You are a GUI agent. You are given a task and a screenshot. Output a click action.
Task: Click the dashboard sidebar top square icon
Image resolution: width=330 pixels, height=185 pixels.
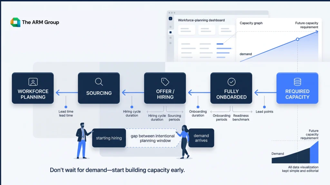click(170, 18)
